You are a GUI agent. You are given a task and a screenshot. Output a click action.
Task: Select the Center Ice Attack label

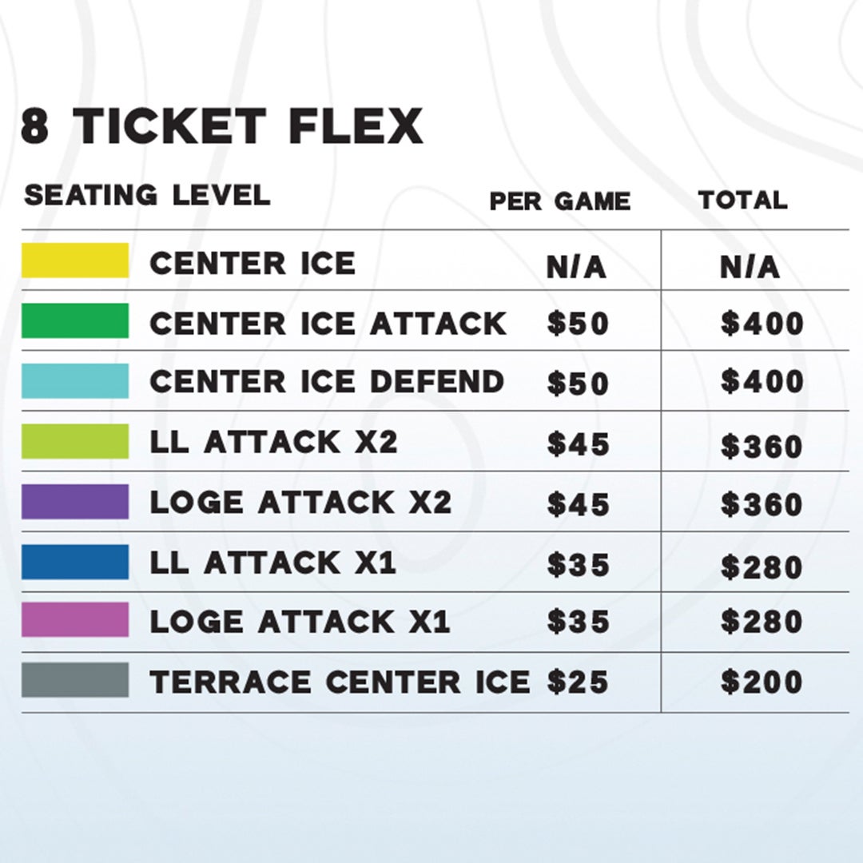tap(328, 323)
